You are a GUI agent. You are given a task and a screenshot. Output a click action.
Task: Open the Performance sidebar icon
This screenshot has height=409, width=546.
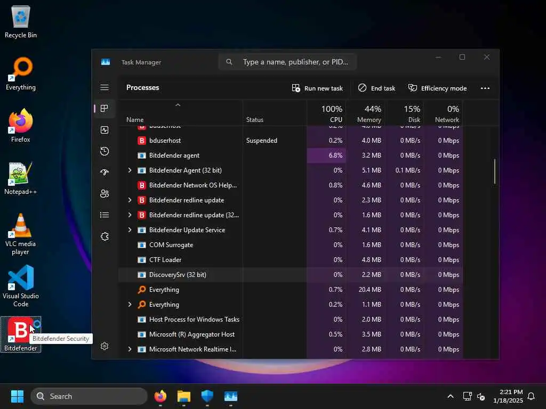(105, 130)
